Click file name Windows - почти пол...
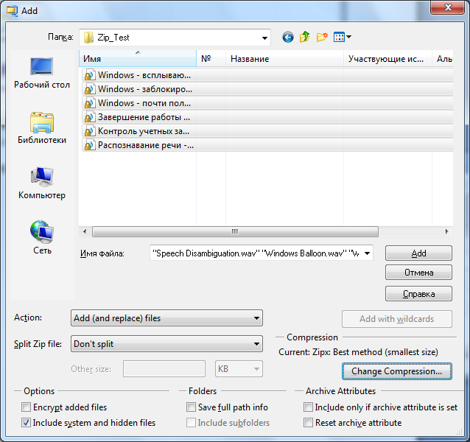 pos(144,103)
